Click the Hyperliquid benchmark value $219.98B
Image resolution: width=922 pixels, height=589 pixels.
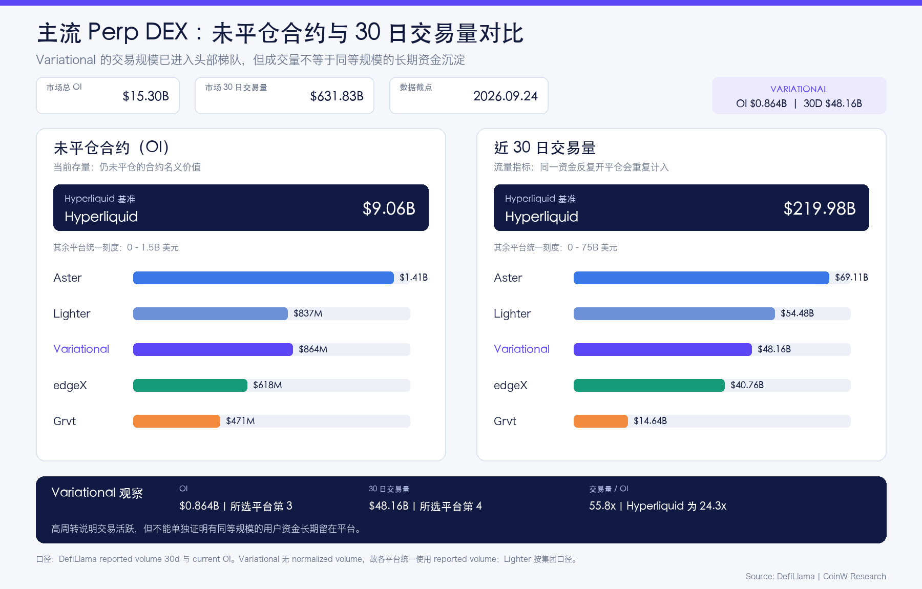820,208
